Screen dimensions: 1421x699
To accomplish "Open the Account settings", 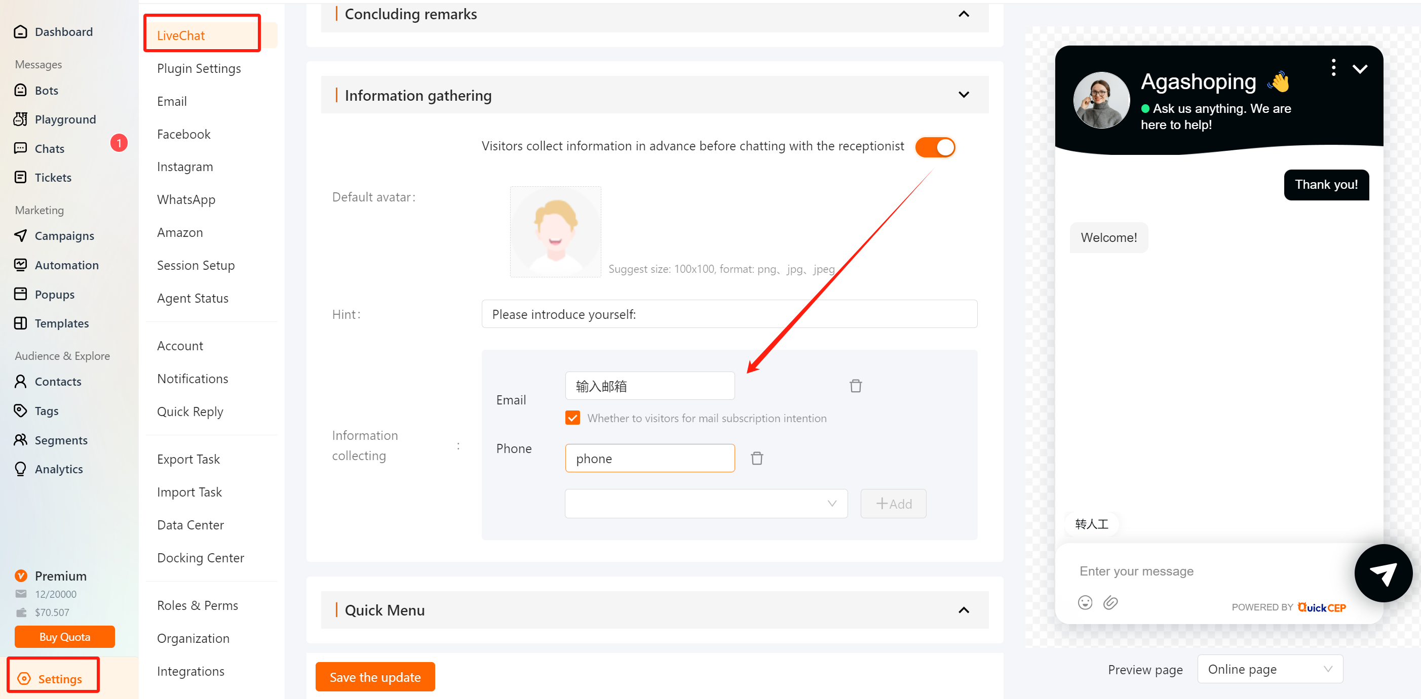I will (x=180, y=346).
